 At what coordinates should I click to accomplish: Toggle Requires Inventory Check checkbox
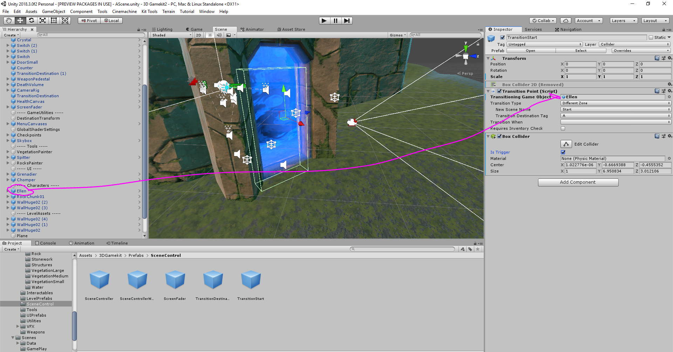point(563,128)
